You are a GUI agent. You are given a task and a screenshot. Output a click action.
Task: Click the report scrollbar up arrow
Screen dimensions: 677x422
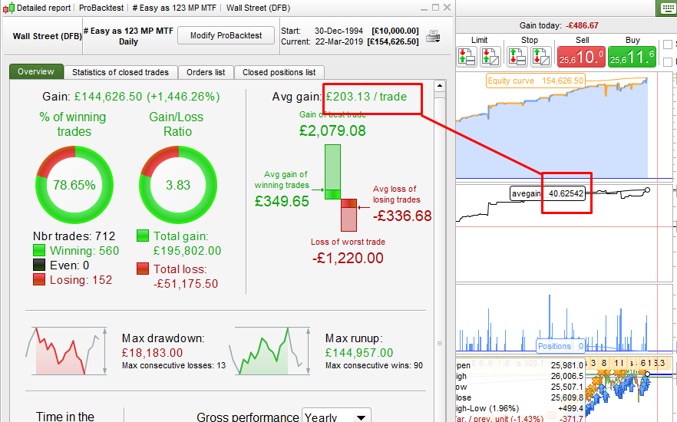[x=440, y=86]
